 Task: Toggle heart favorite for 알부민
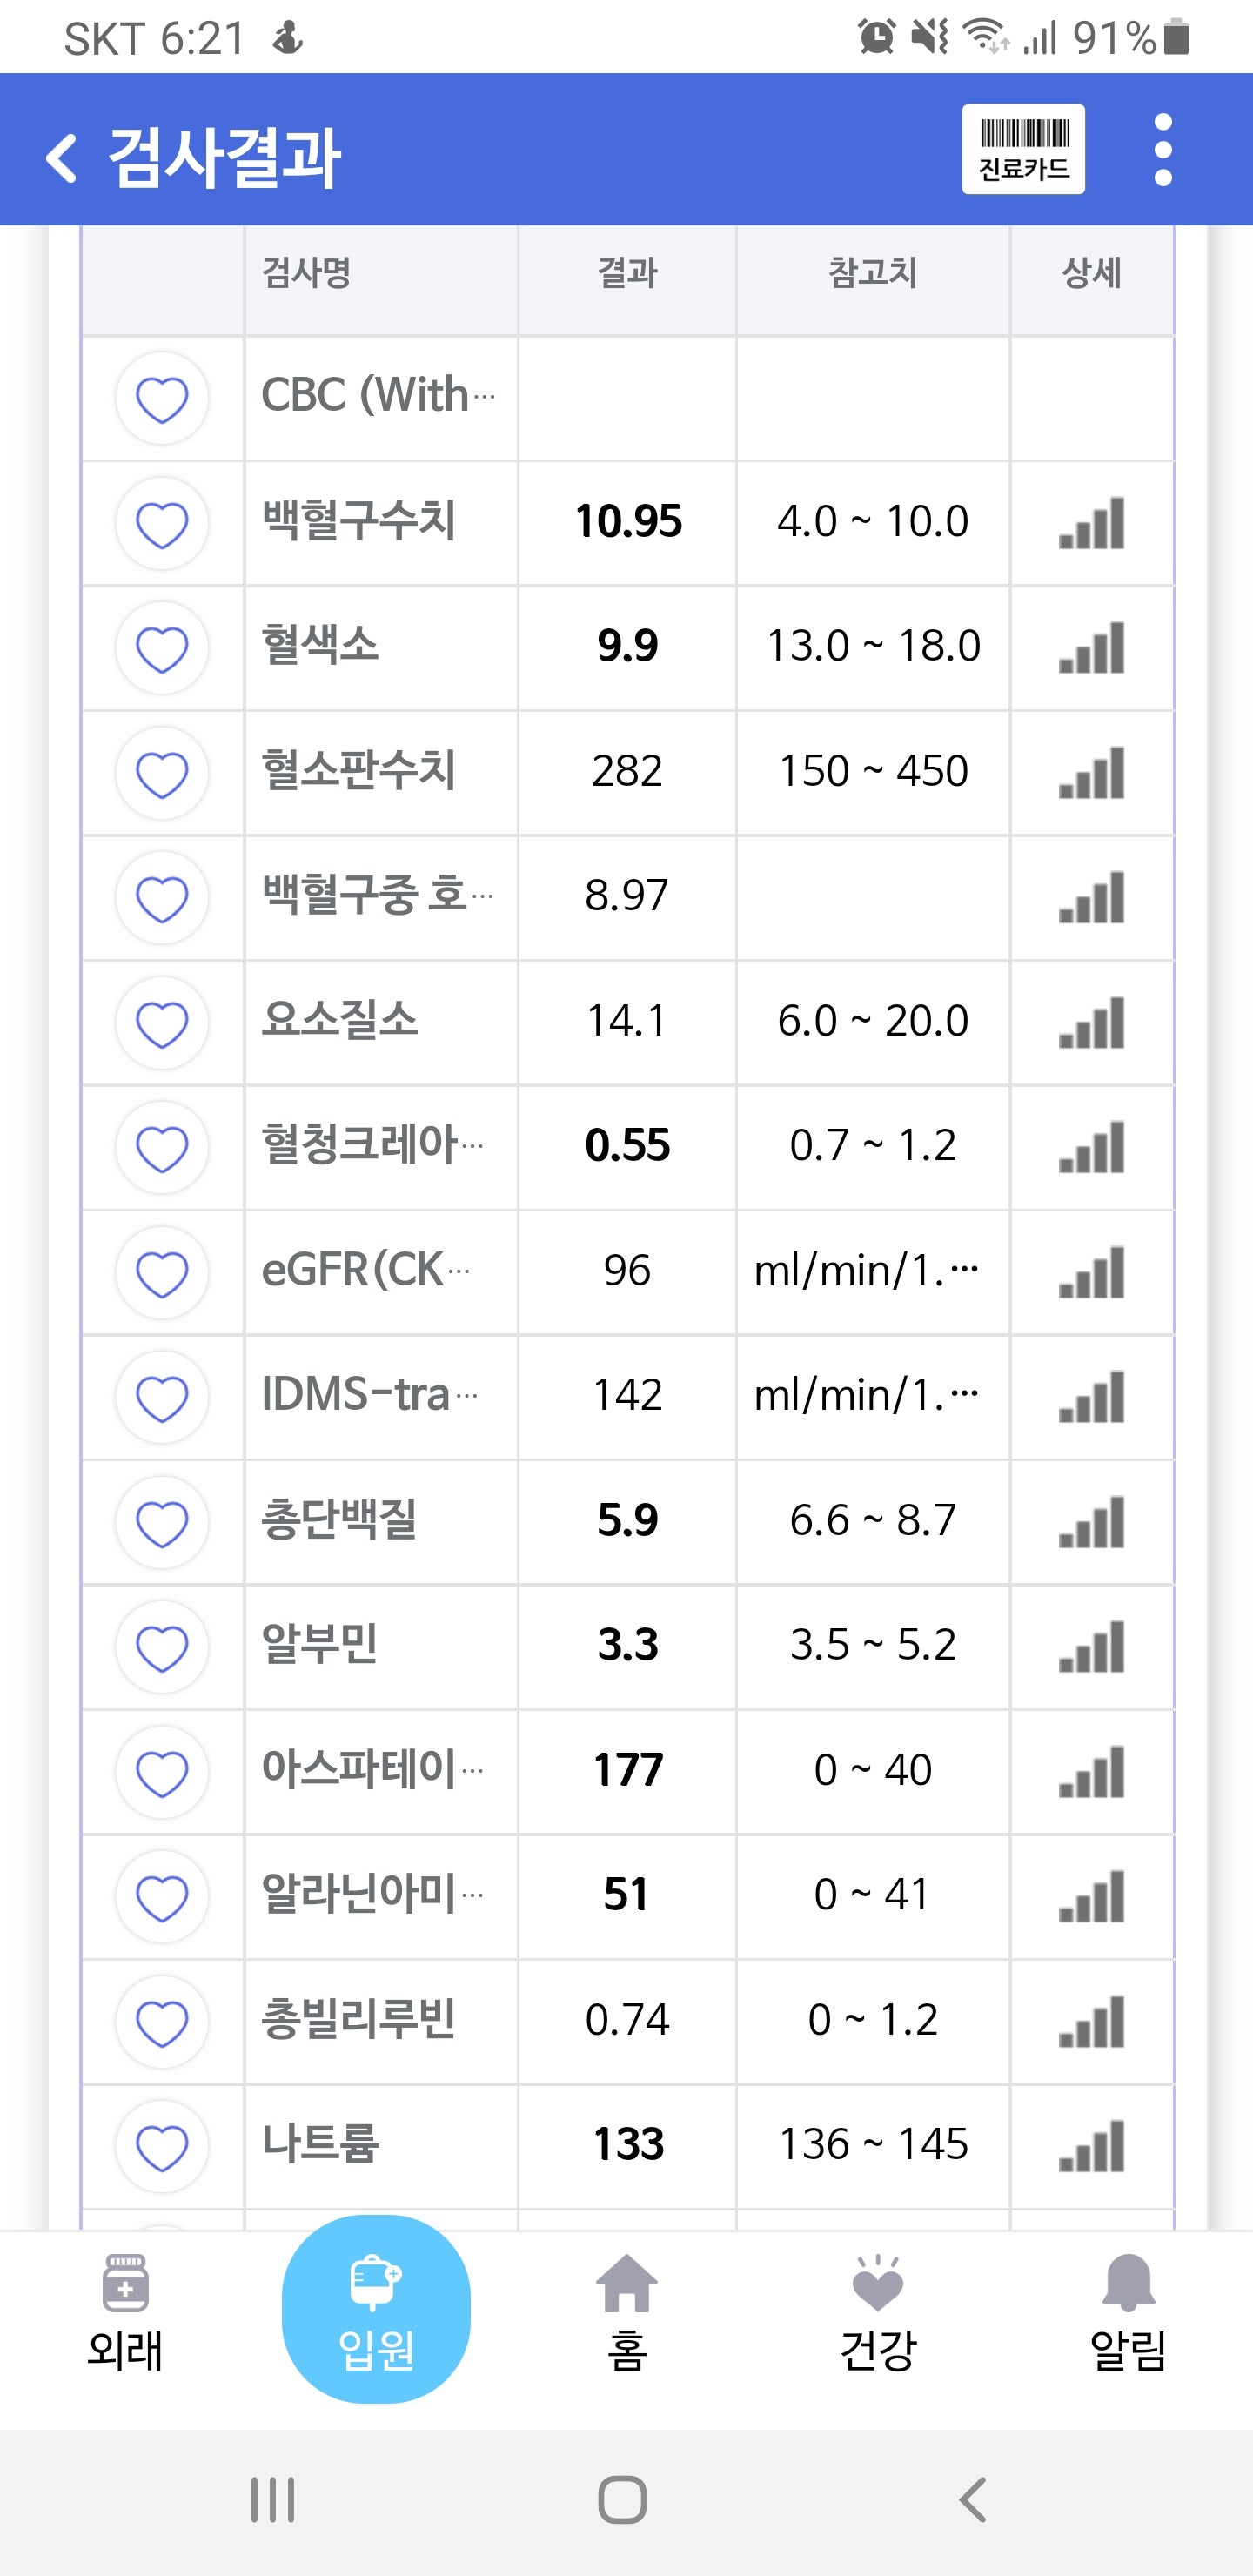pos(162,1647)
